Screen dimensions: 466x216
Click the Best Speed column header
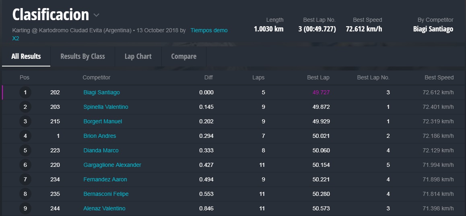[x=439, y=77]
